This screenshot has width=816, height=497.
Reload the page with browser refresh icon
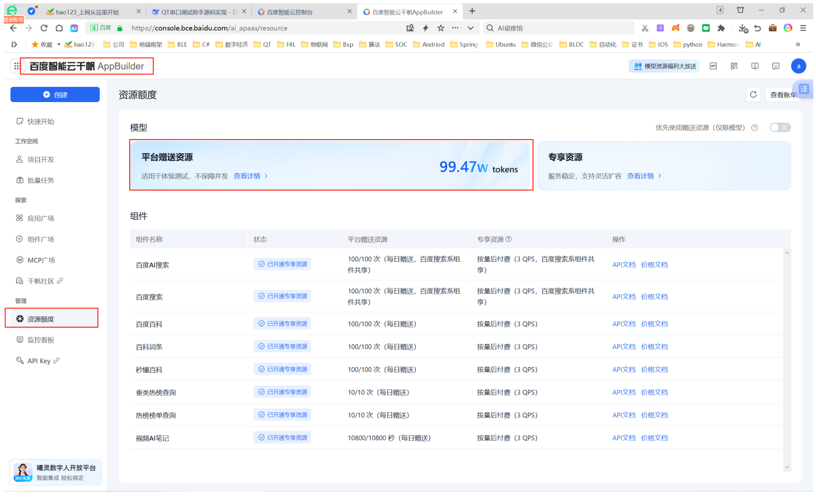tap(44, 28)
